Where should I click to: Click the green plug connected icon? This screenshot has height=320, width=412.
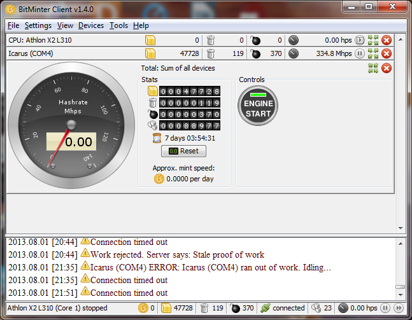point(266,308)
